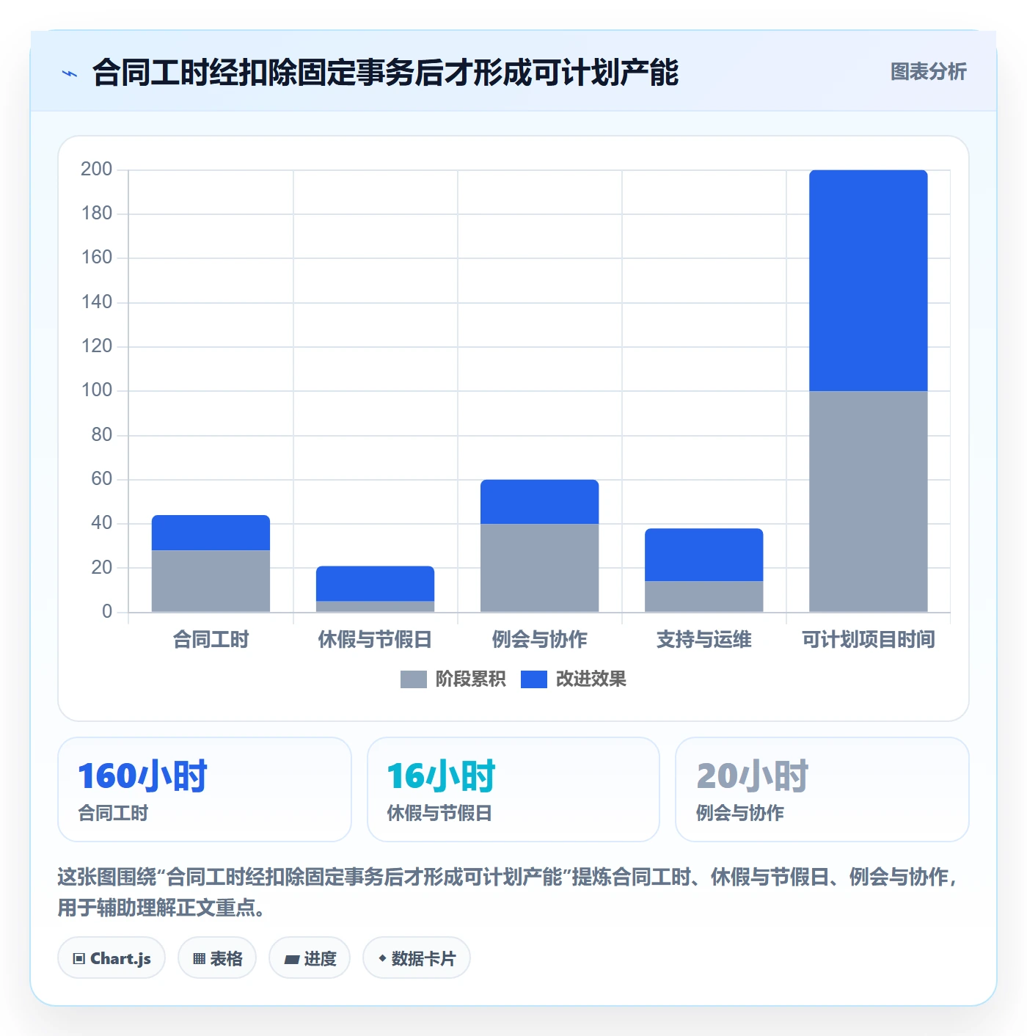Click the square icon in Chart.js tag
Image resolution: width=1027 pixels, height=1036 pixels.
[79, 958]
